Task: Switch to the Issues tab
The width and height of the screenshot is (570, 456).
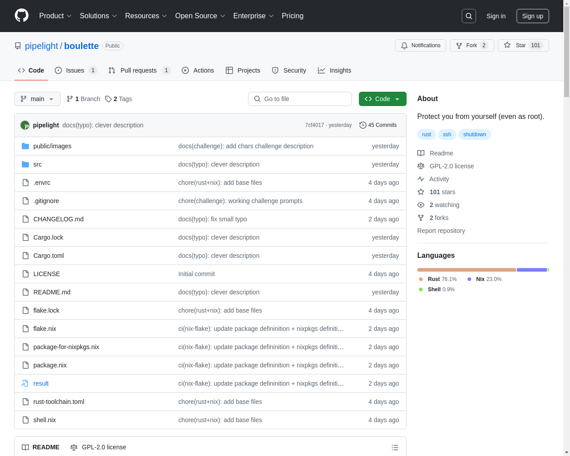Action: 76,70
